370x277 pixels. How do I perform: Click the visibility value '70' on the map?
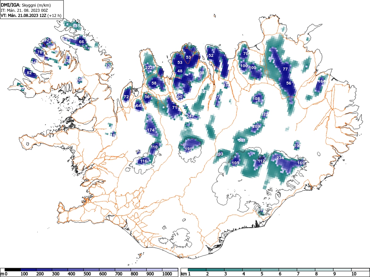246,54
